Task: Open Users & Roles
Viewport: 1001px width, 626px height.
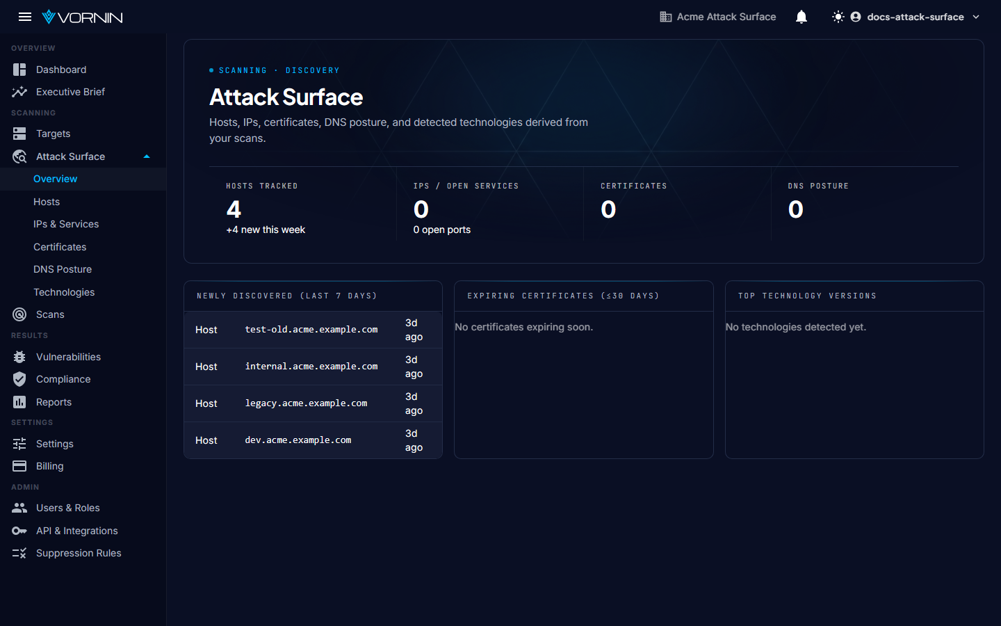Action: pos(67,508)
